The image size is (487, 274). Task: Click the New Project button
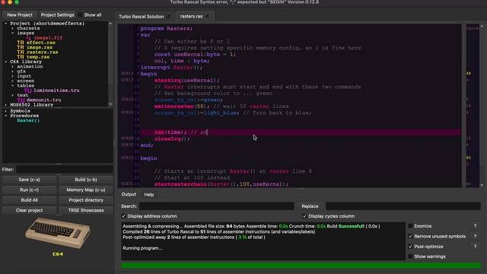pos(20,15)
